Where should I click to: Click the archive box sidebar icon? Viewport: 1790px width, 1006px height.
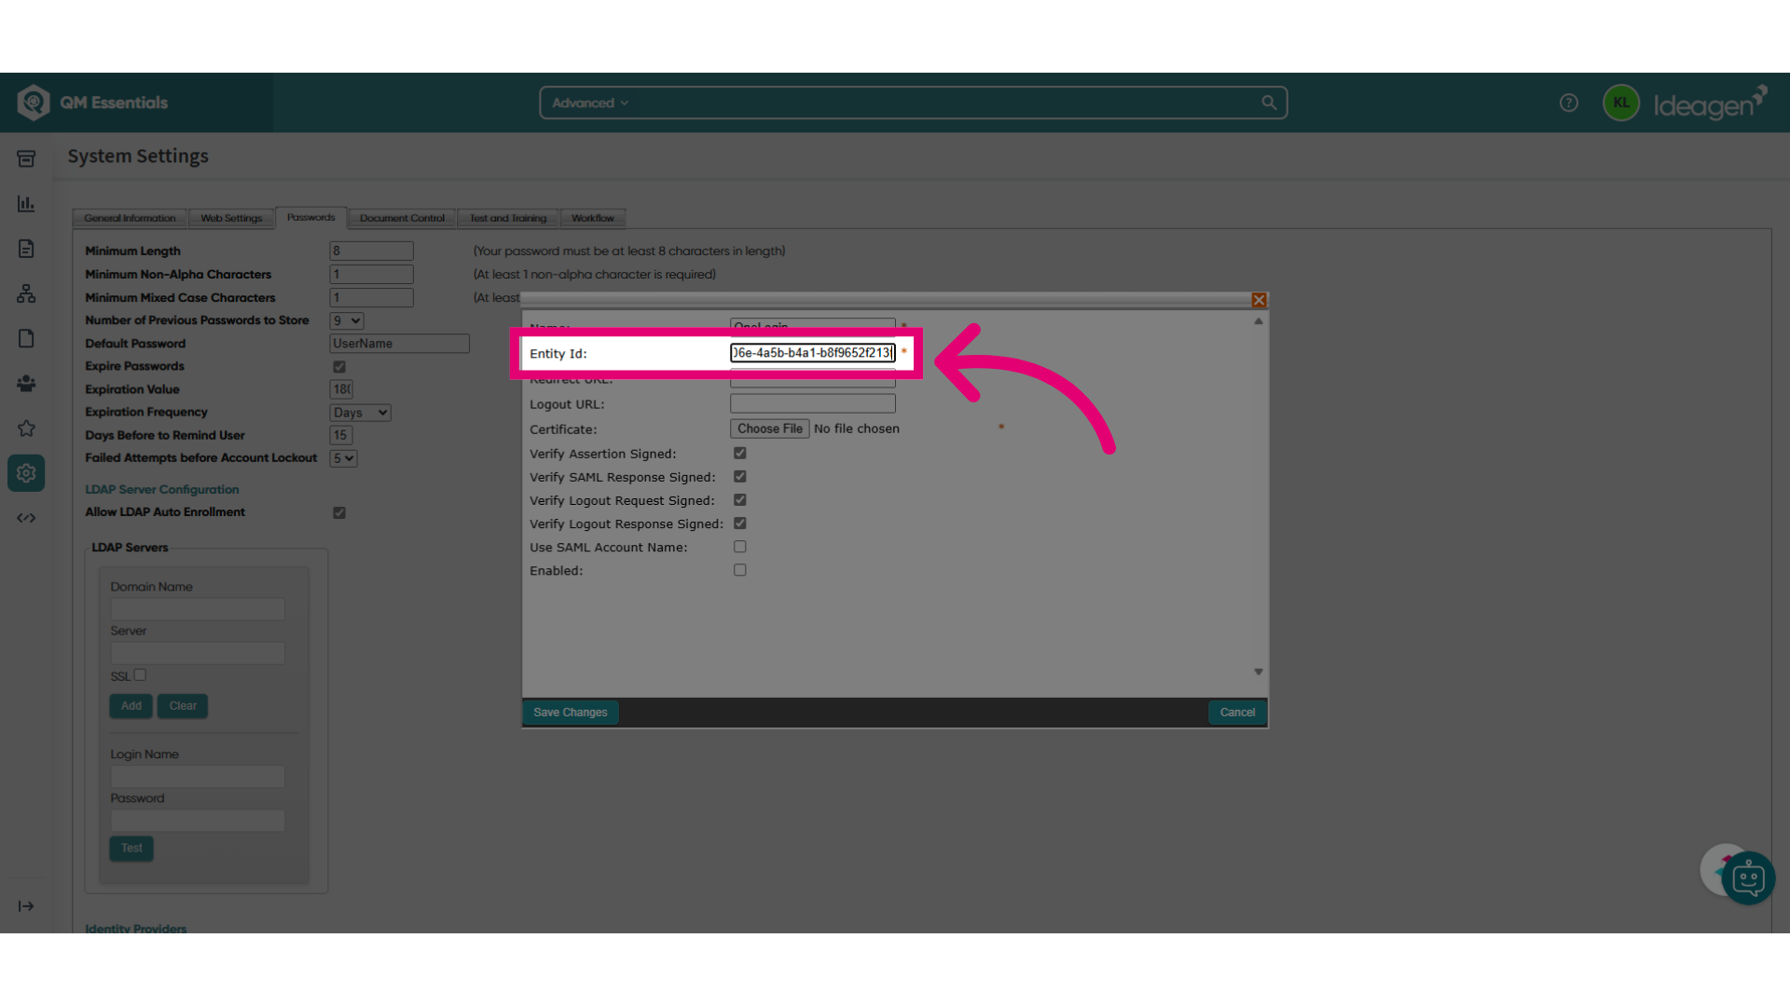[x=26, y=159]
